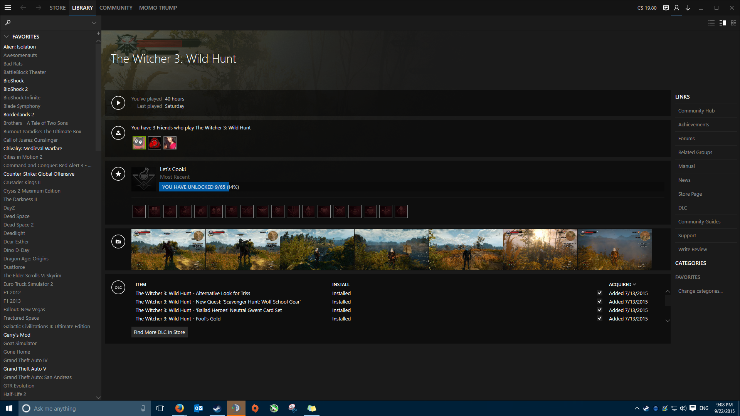Switch to the grid view layout
740x416 pixels.
pos(734,23)
